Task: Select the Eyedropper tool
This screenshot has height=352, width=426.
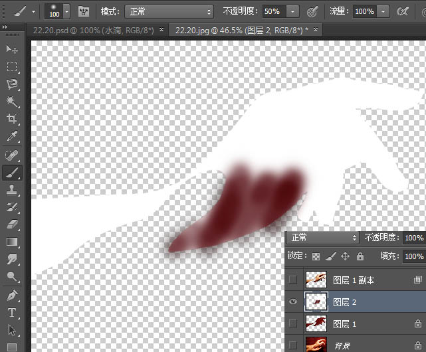Action: (x=12, y=136)
